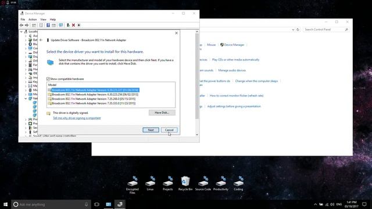
Task: Open the Help menu in Device Manager
Action: [x=53, y=19]
